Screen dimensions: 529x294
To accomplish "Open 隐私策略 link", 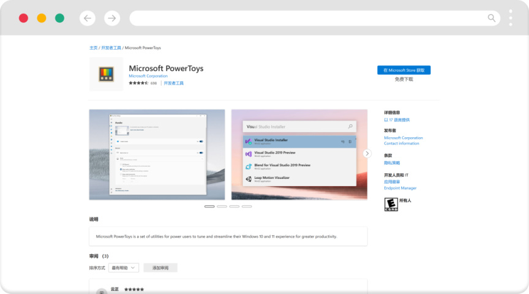I will [x=392, y=163].
